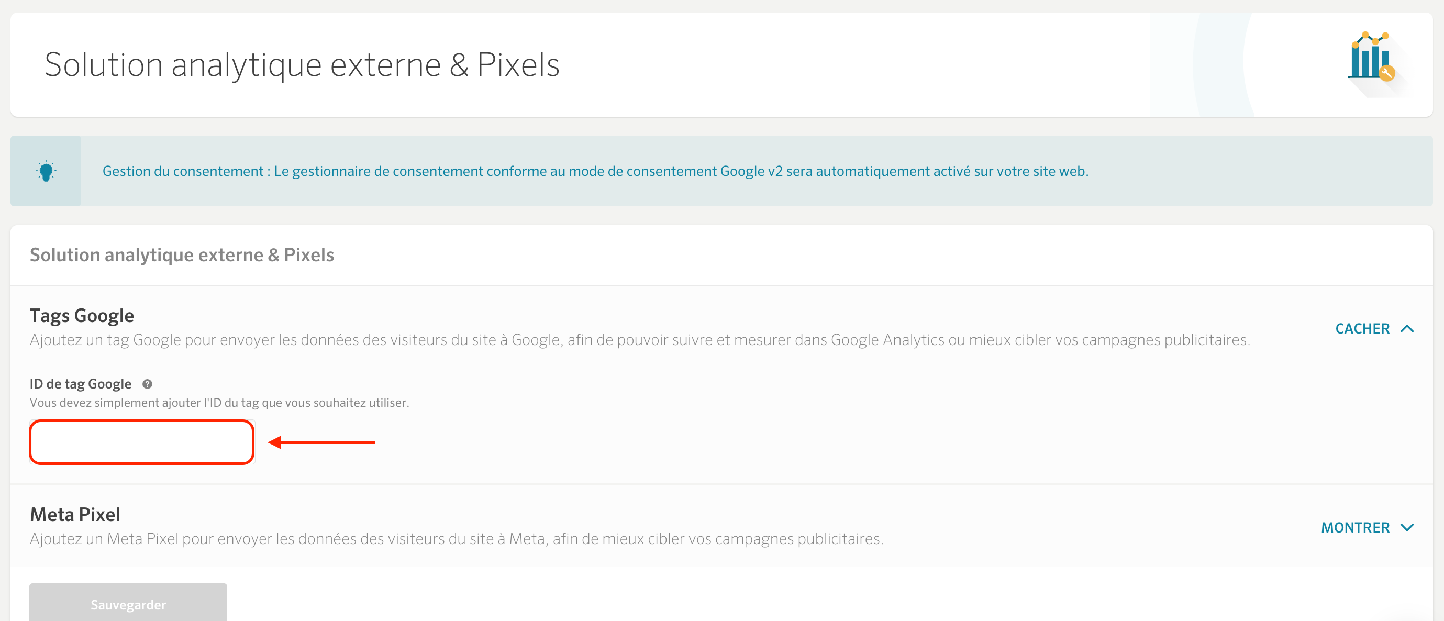Click the ID de tag Google label
This screenshot has width=1444, height=621.
pos(81,384)
